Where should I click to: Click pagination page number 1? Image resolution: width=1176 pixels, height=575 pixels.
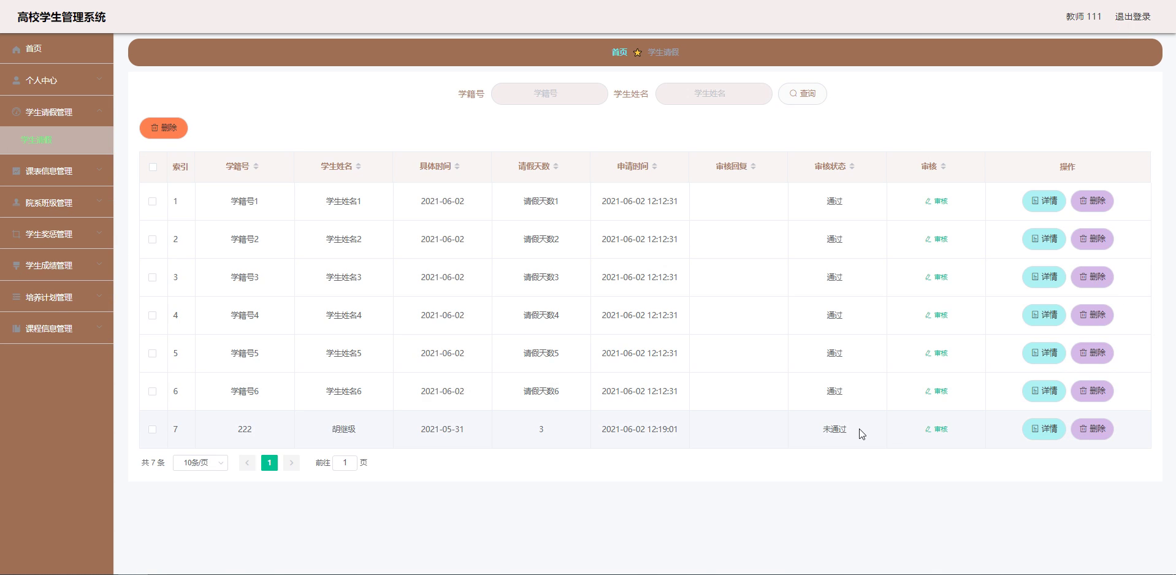[x=269, y=463]
